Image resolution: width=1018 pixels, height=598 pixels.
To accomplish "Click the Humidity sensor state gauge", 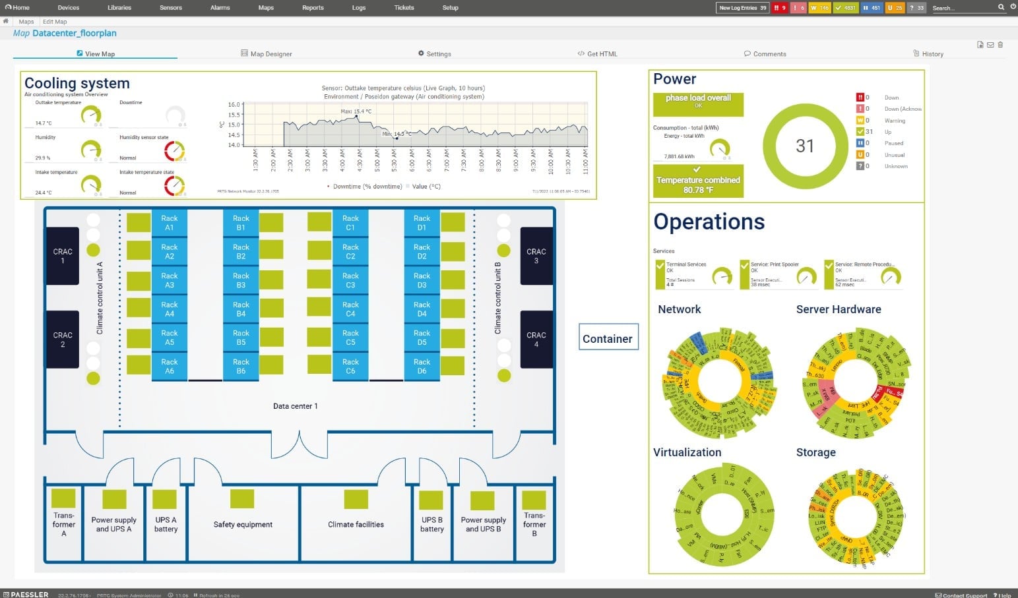I will pyautogui.click(x=174, y=151).
